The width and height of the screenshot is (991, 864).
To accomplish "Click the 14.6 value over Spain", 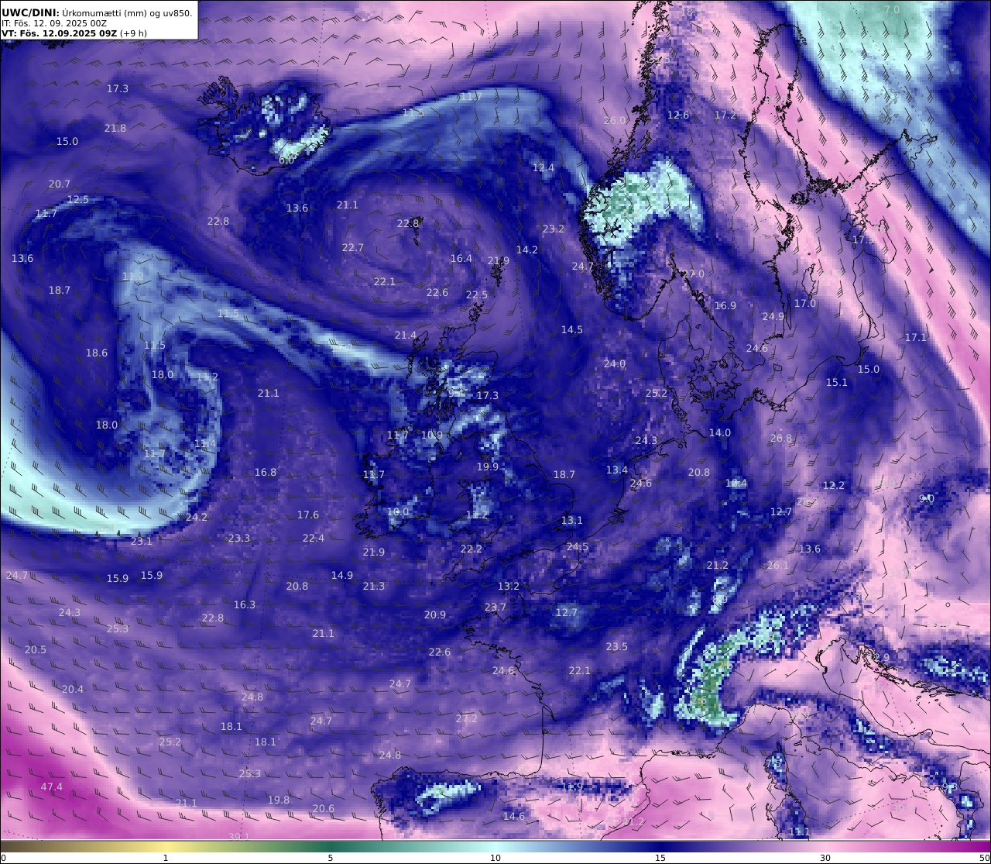I will [514, 816].
